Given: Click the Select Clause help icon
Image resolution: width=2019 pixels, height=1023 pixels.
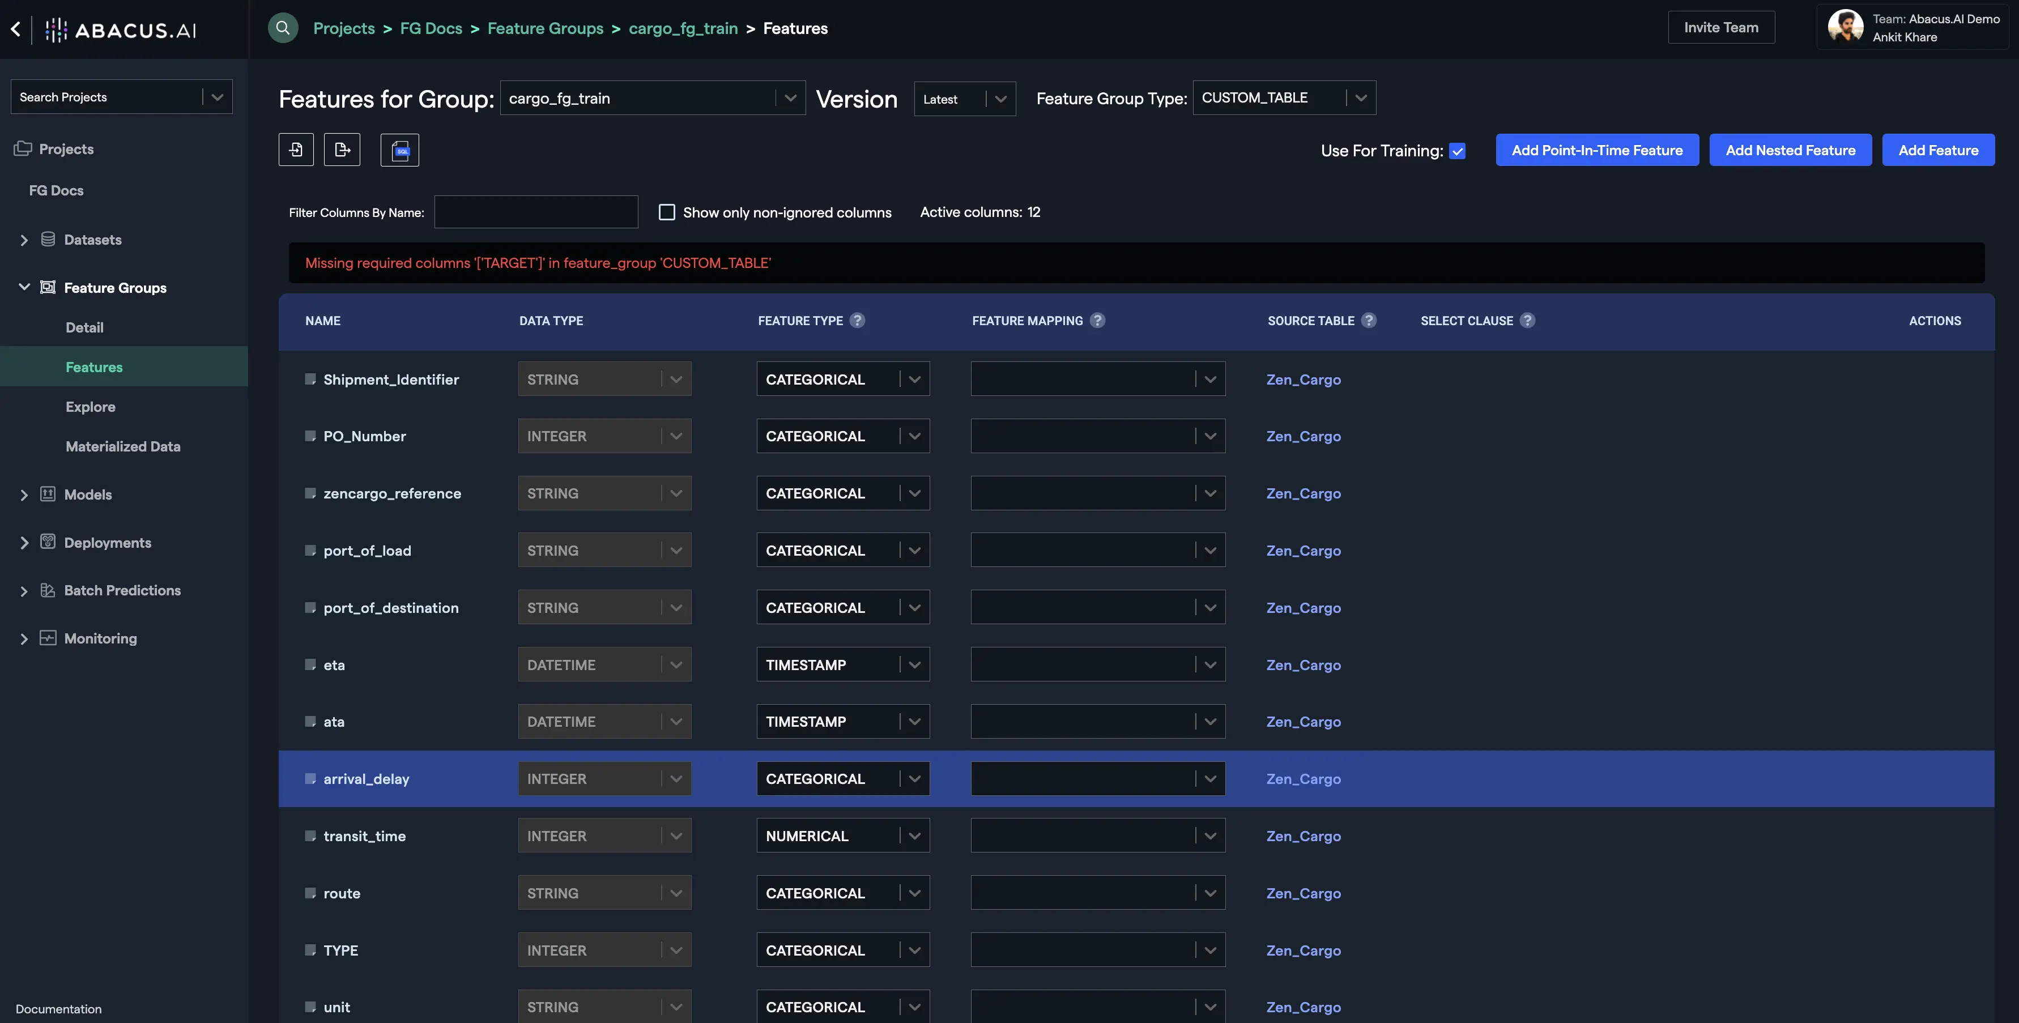Looking at the screenshot, I should [1528, 321].
